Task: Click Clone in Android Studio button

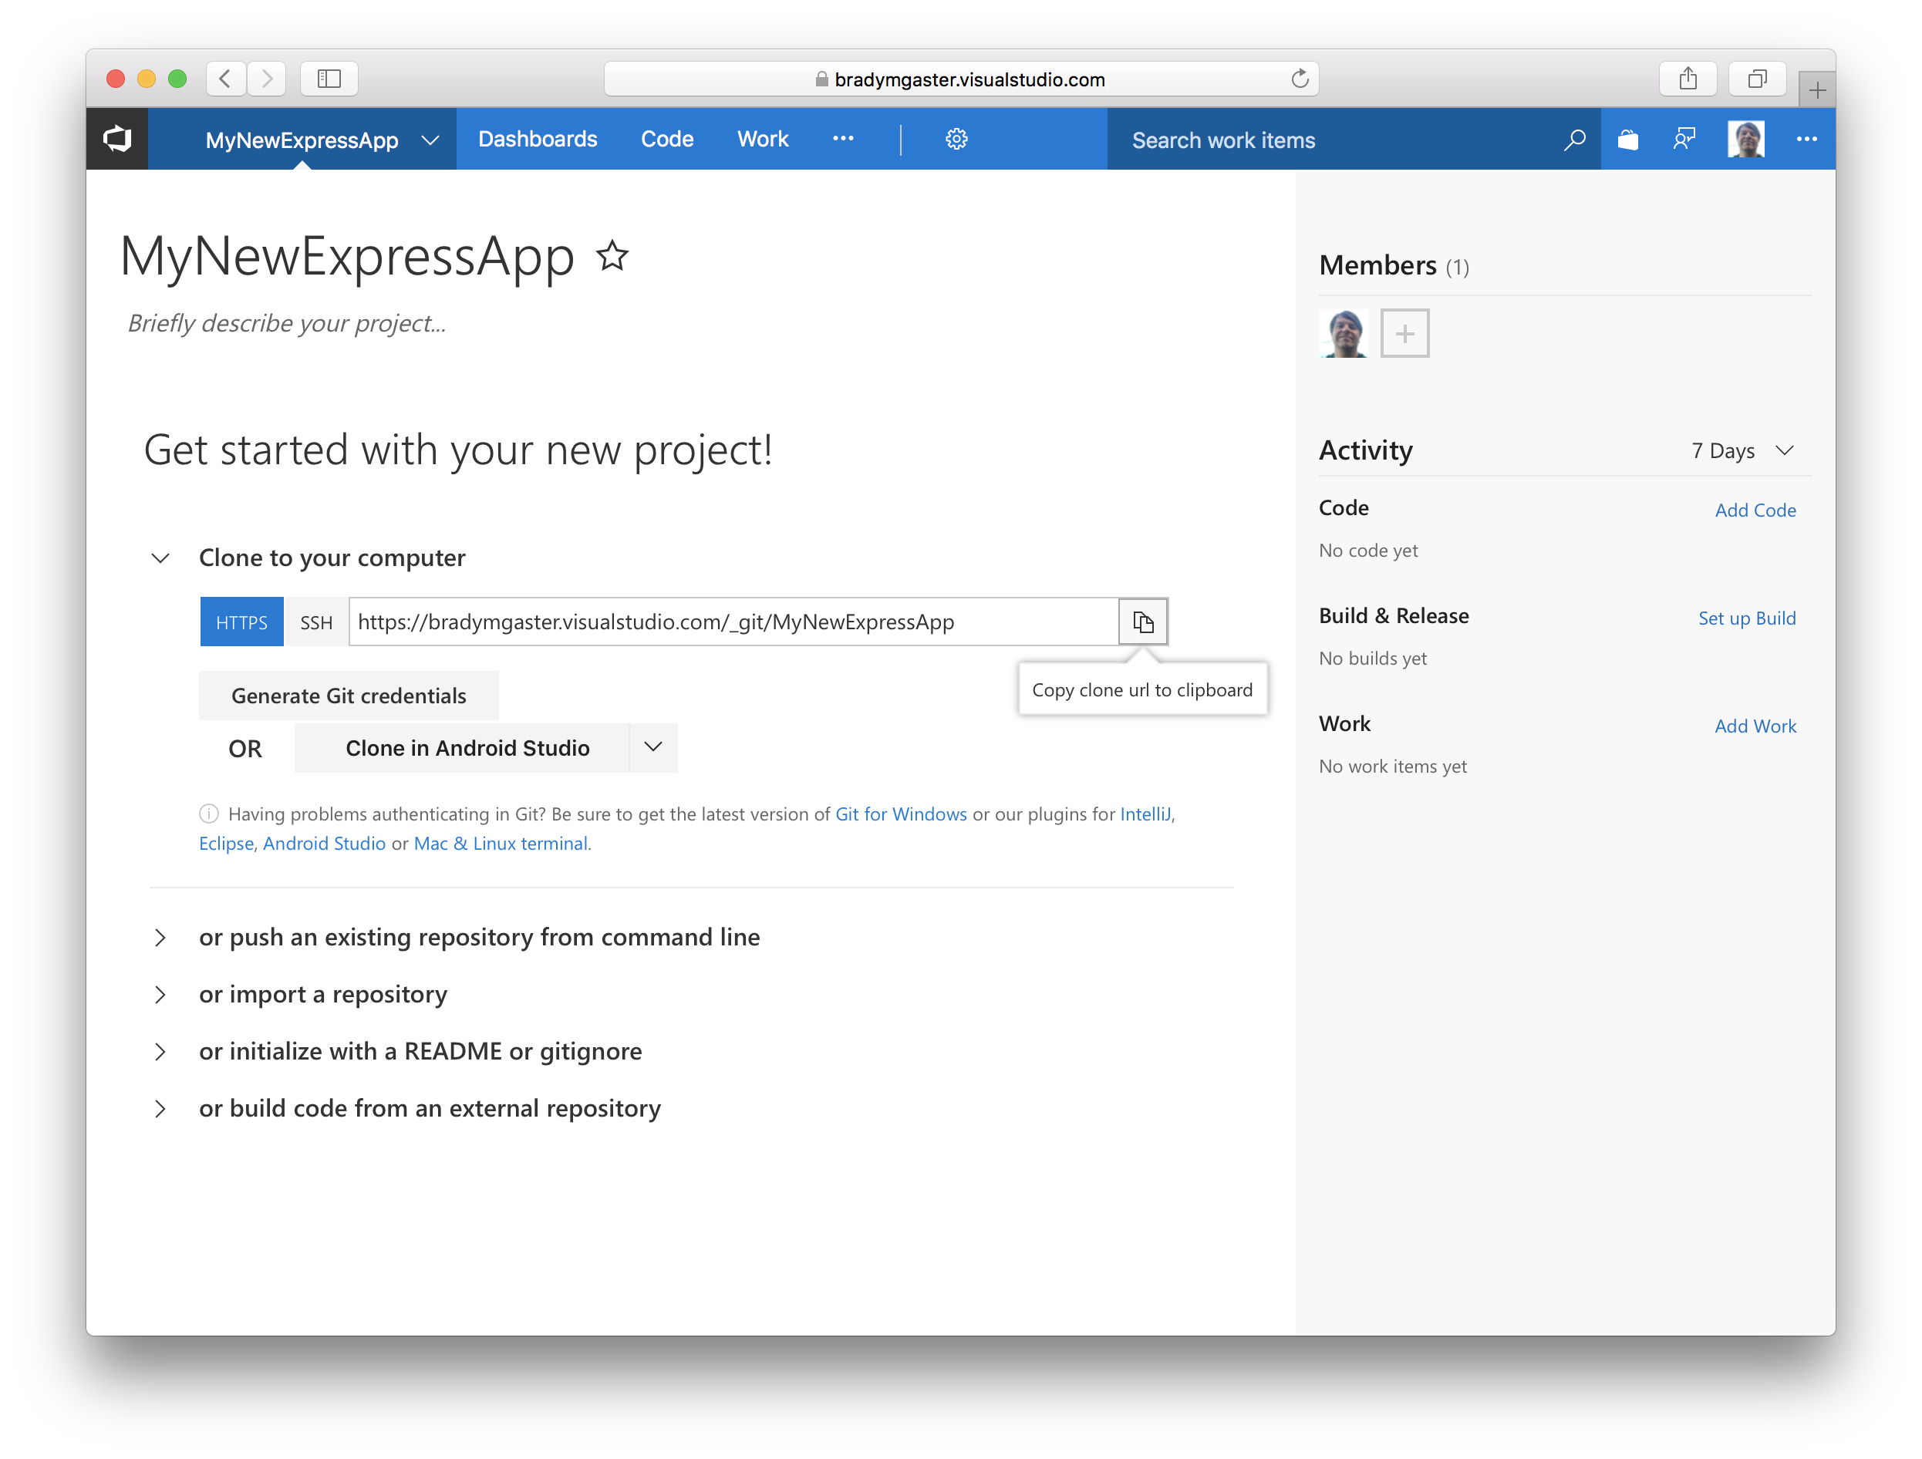Action: [x=461, y=747]
